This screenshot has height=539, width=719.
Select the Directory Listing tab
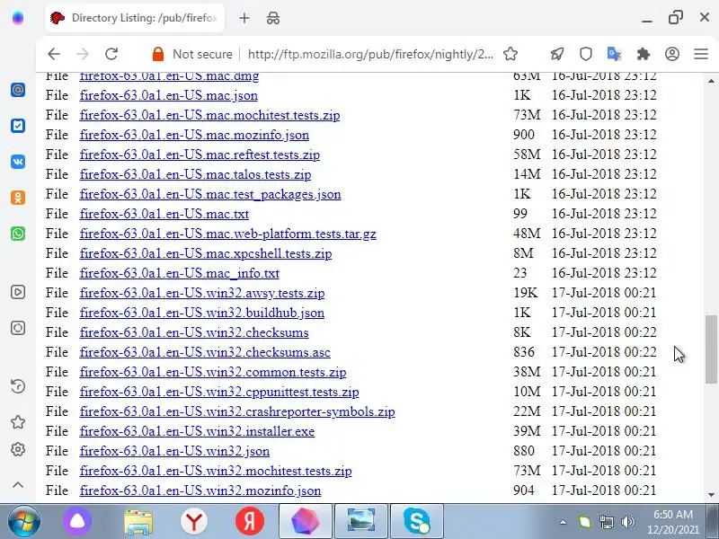[x=135, y=18]
